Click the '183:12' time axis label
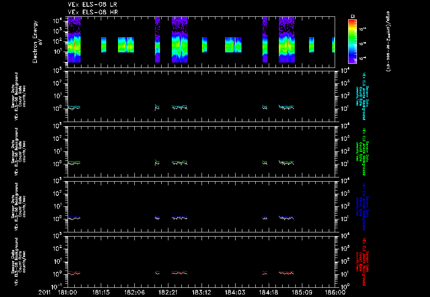The image size is (430, 297). tap(201, 292)
